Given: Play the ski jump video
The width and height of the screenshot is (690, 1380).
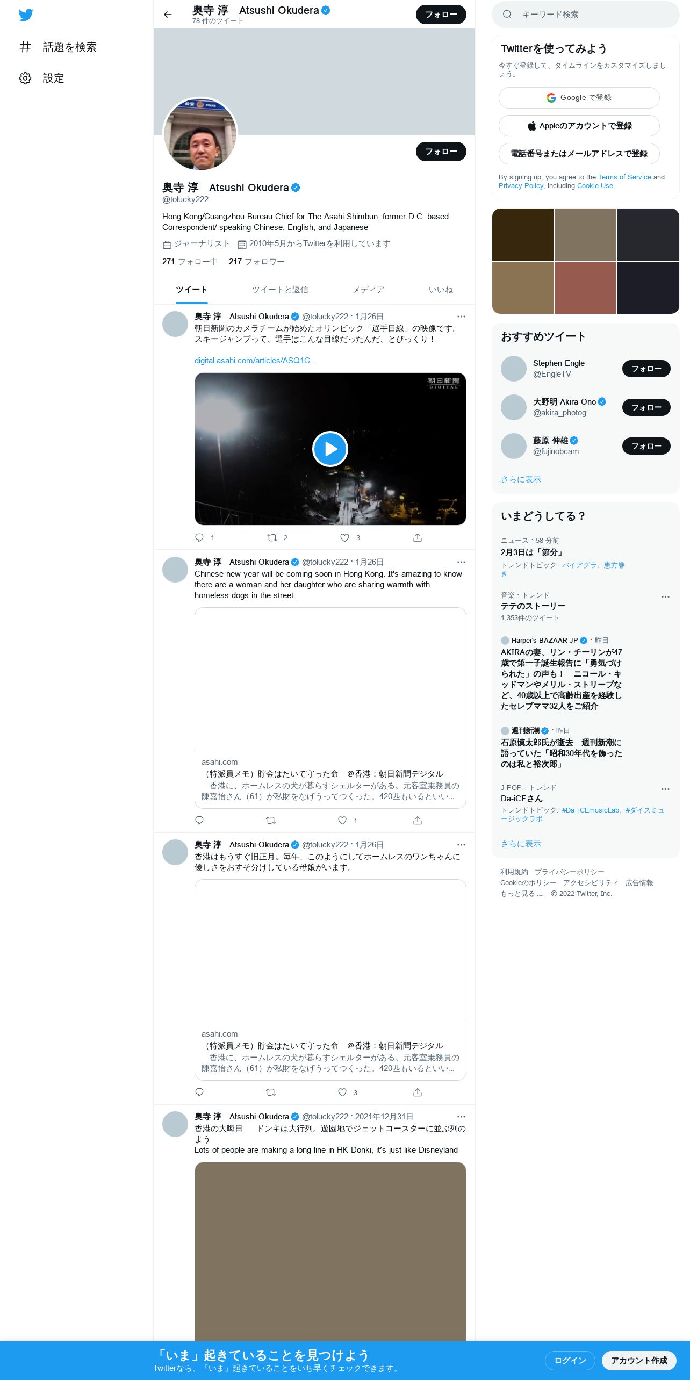Looking at the screenshot, I should tap(330, 449).
